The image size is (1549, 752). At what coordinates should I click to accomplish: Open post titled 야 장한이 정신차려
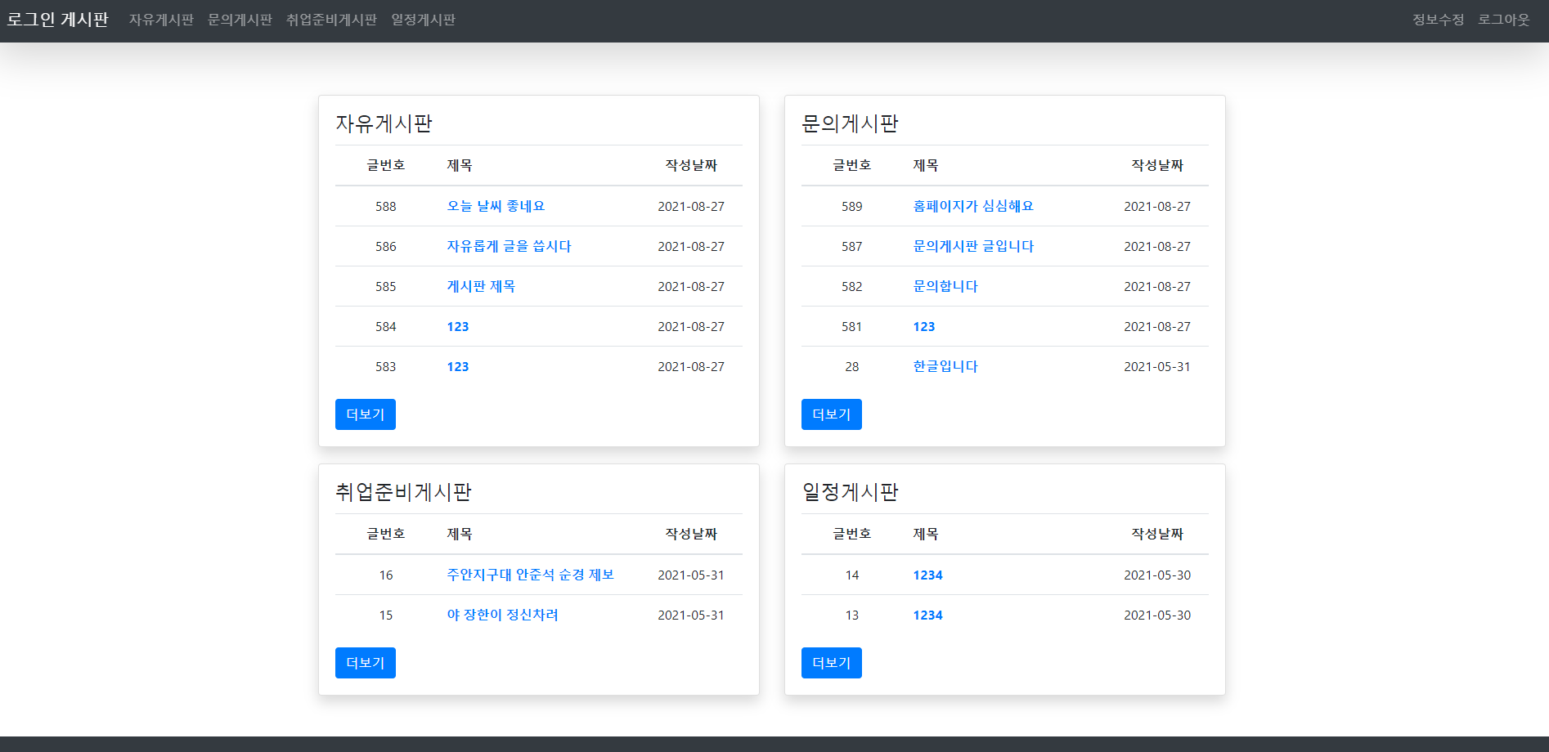point(501,615)
